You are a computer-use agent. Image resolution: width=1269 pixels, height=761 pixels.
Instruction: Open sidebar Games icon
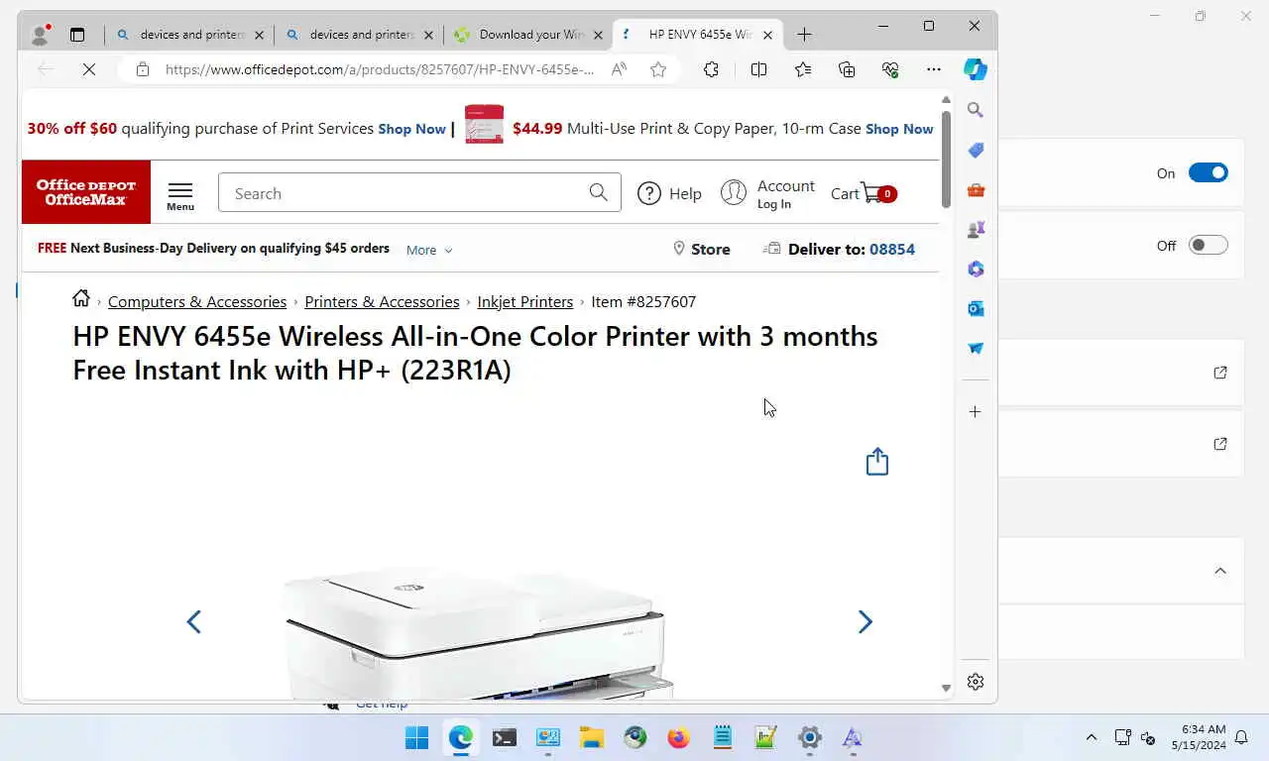976,229
